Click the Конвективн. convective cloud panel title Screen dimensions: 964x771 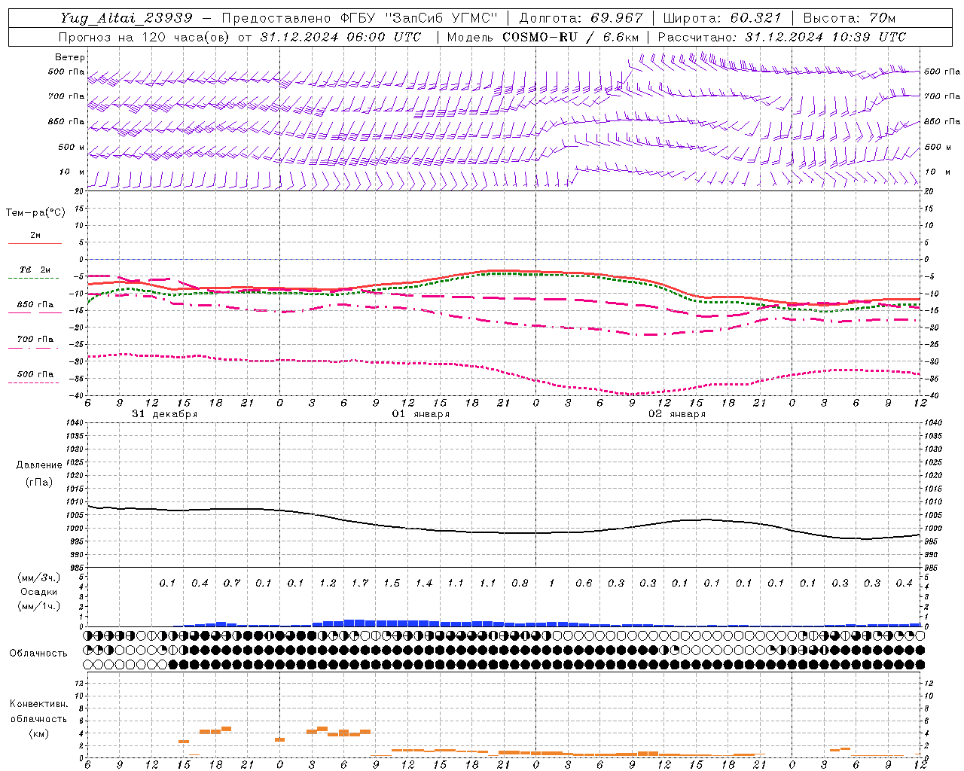coord(38,705)
